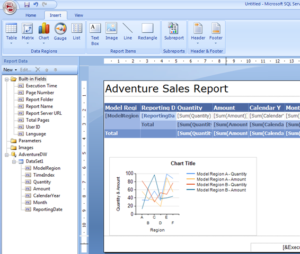Switch to the Home ribbon tab
Screen dimensions: 300x254
click(31, 15)
